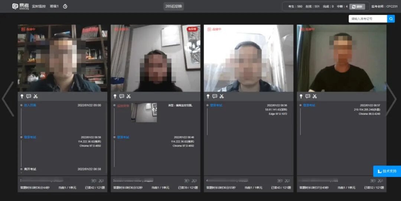The width and height of the screenshot is (401, 201).
Task: Open the video feed with the bookshelf background
Action: pyautogui.click(x=62, y=58)
